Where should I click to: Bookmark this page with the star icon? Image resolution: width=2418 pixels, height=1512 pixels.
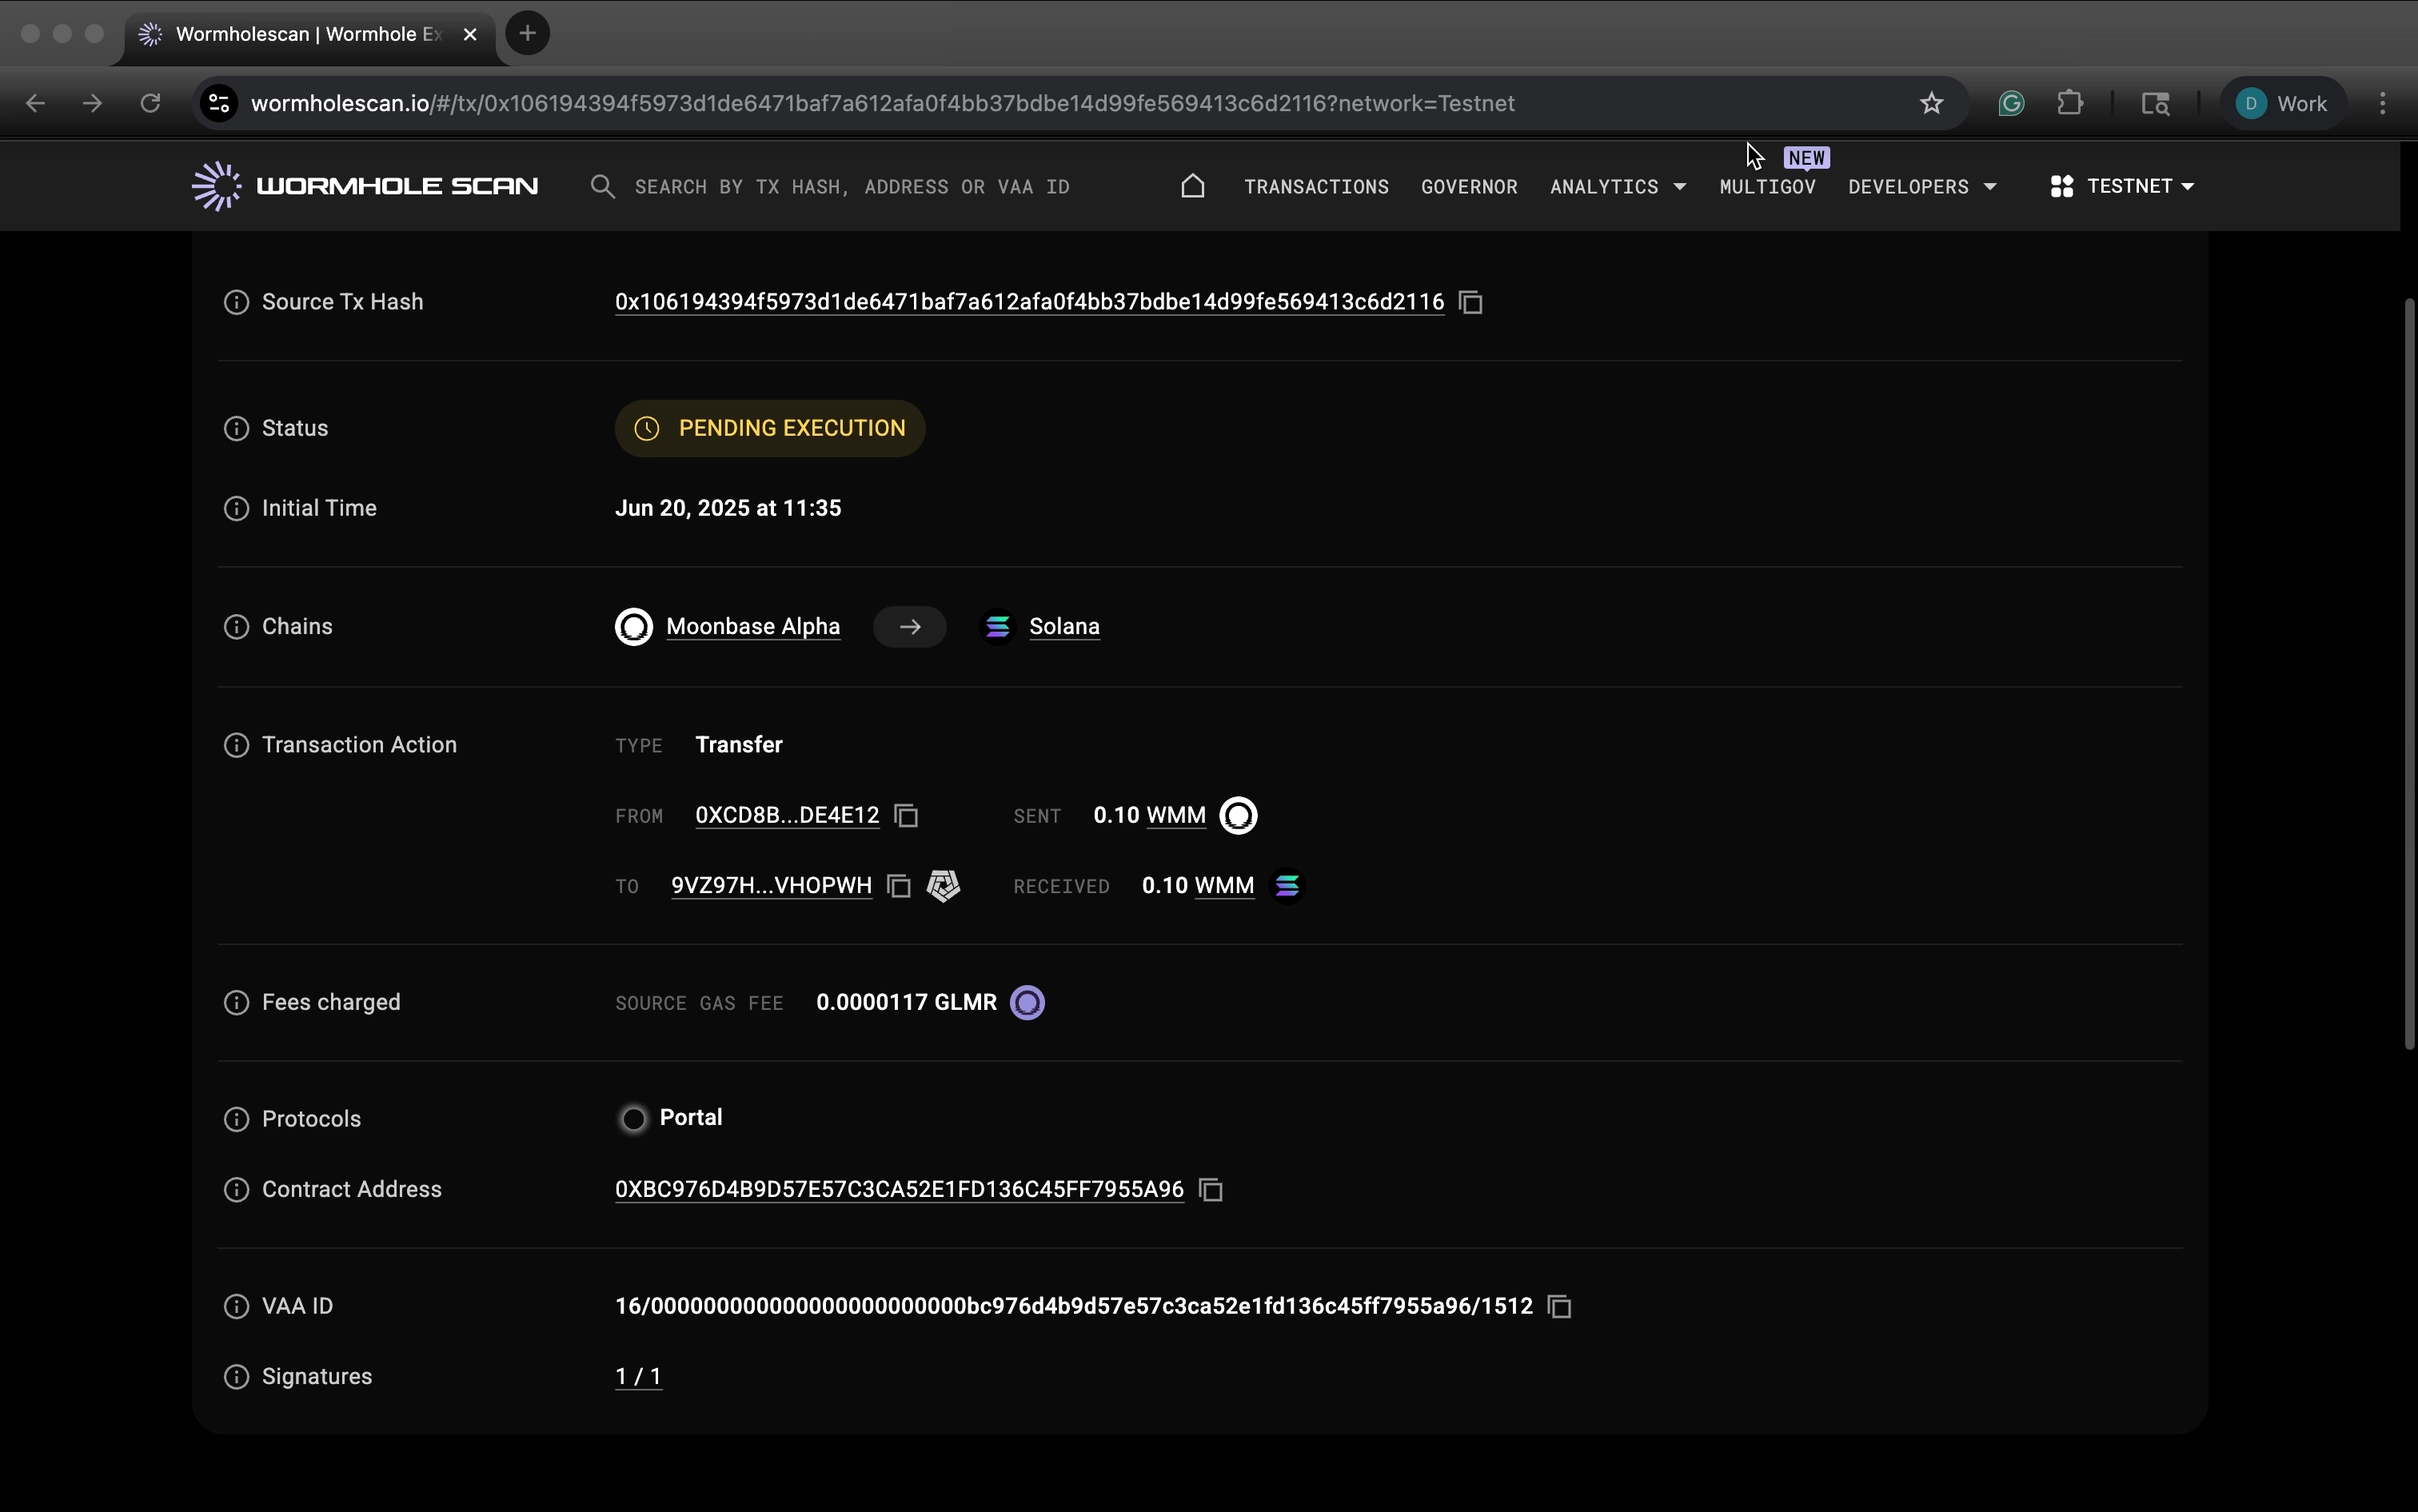[1931, 103]
